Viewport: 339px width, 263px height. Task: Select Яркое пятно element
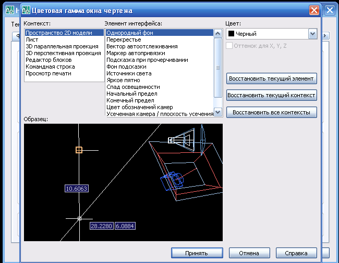160,80
